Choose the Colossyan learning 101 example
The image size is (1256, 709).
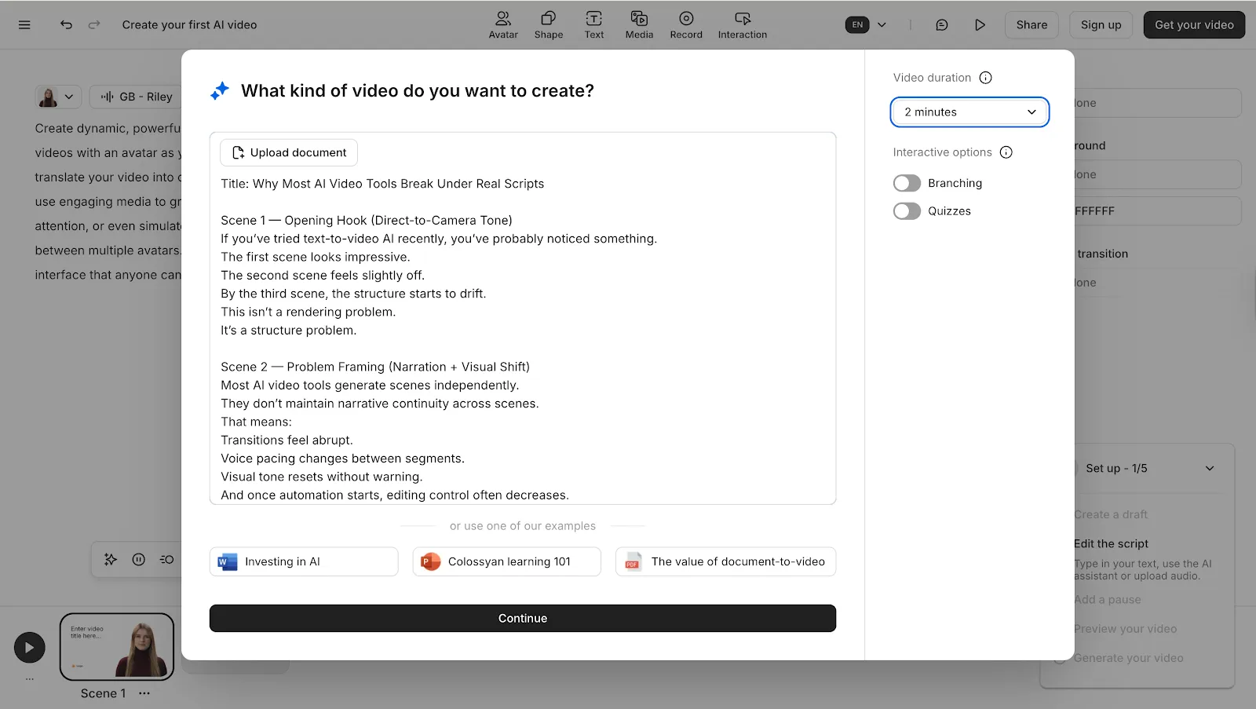click(506, 561)
